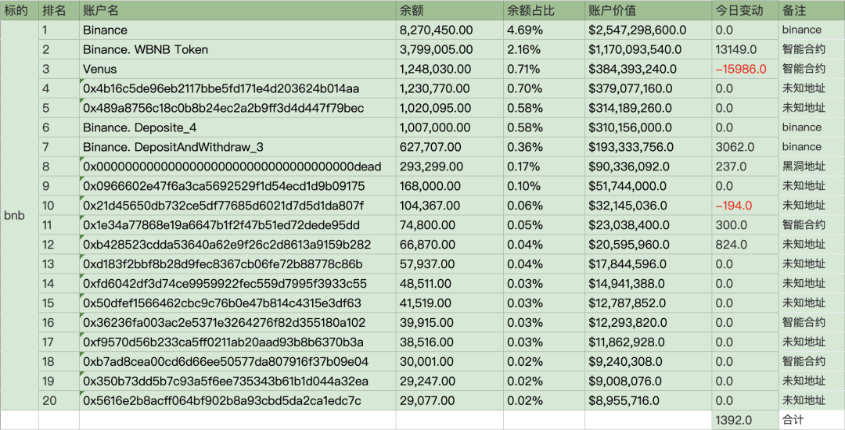Click the 智能合约 remark for Venus
The height and width of the screenshot is (430, 845).
[x=811, y=69]
